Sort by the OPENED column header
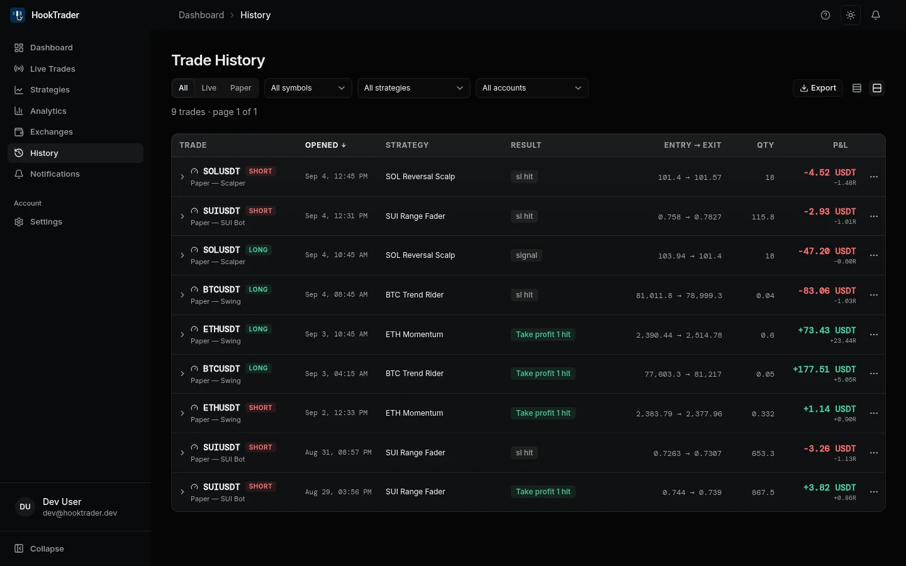 click(x=326, y=145)
